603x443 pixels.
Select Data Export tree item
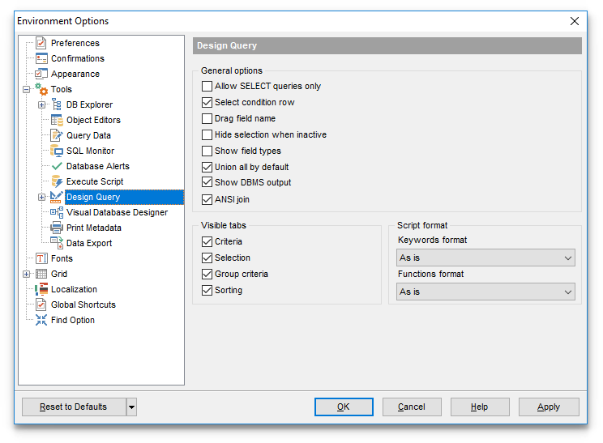coord(89,243)
